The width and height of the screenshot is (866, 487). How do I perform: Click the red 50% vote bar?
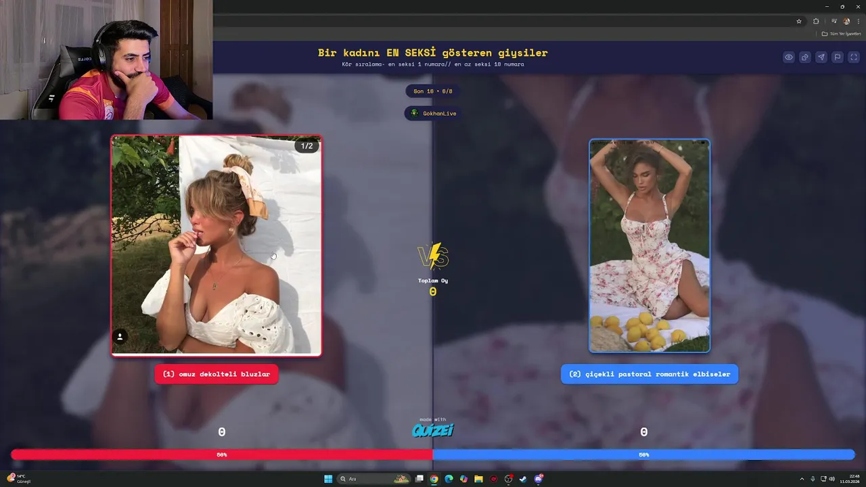click(222, 455)
